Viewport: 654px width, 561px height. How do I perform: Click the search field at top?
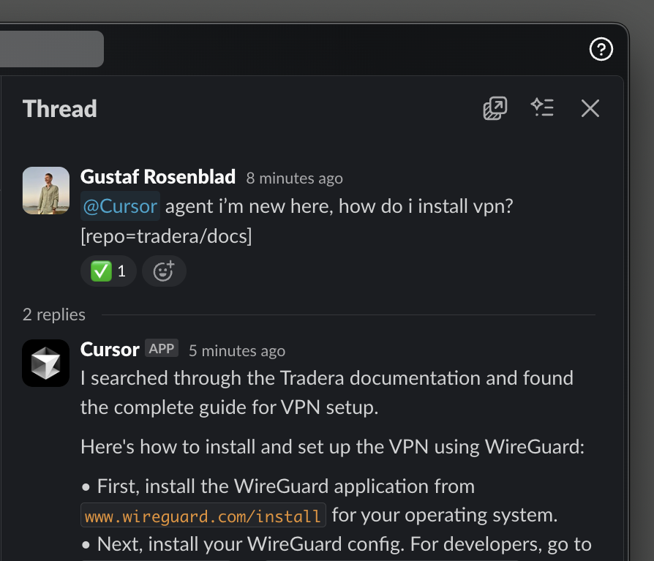click(x=52, y=49)
